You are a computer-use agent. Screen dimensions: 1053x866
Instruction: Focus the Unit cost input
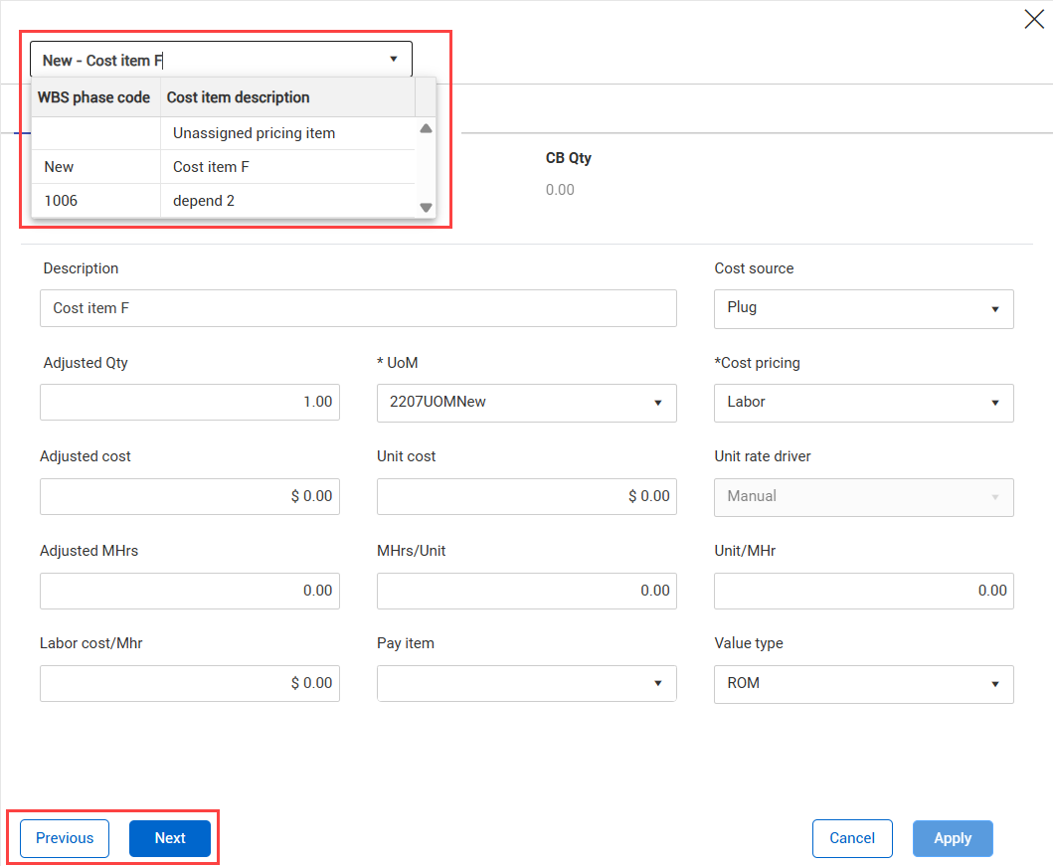(526, 496)
